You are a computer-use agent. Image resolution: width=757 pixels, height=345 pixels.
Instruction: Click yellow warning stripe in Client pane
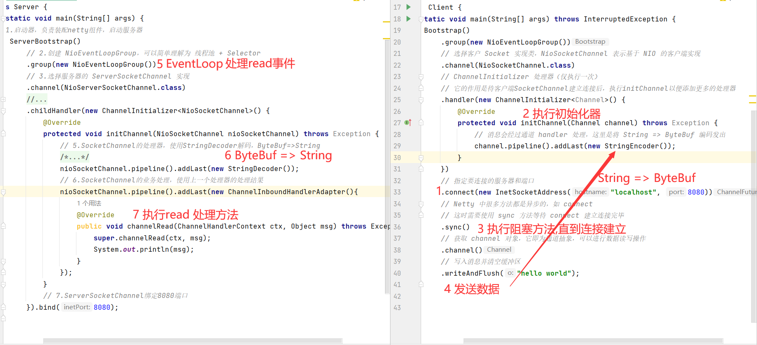pyautogui.click(x=752, y=96)
